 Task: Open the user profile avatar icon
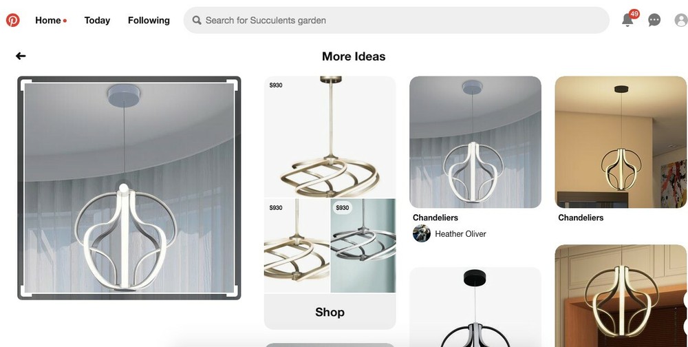tap(681, 20)
